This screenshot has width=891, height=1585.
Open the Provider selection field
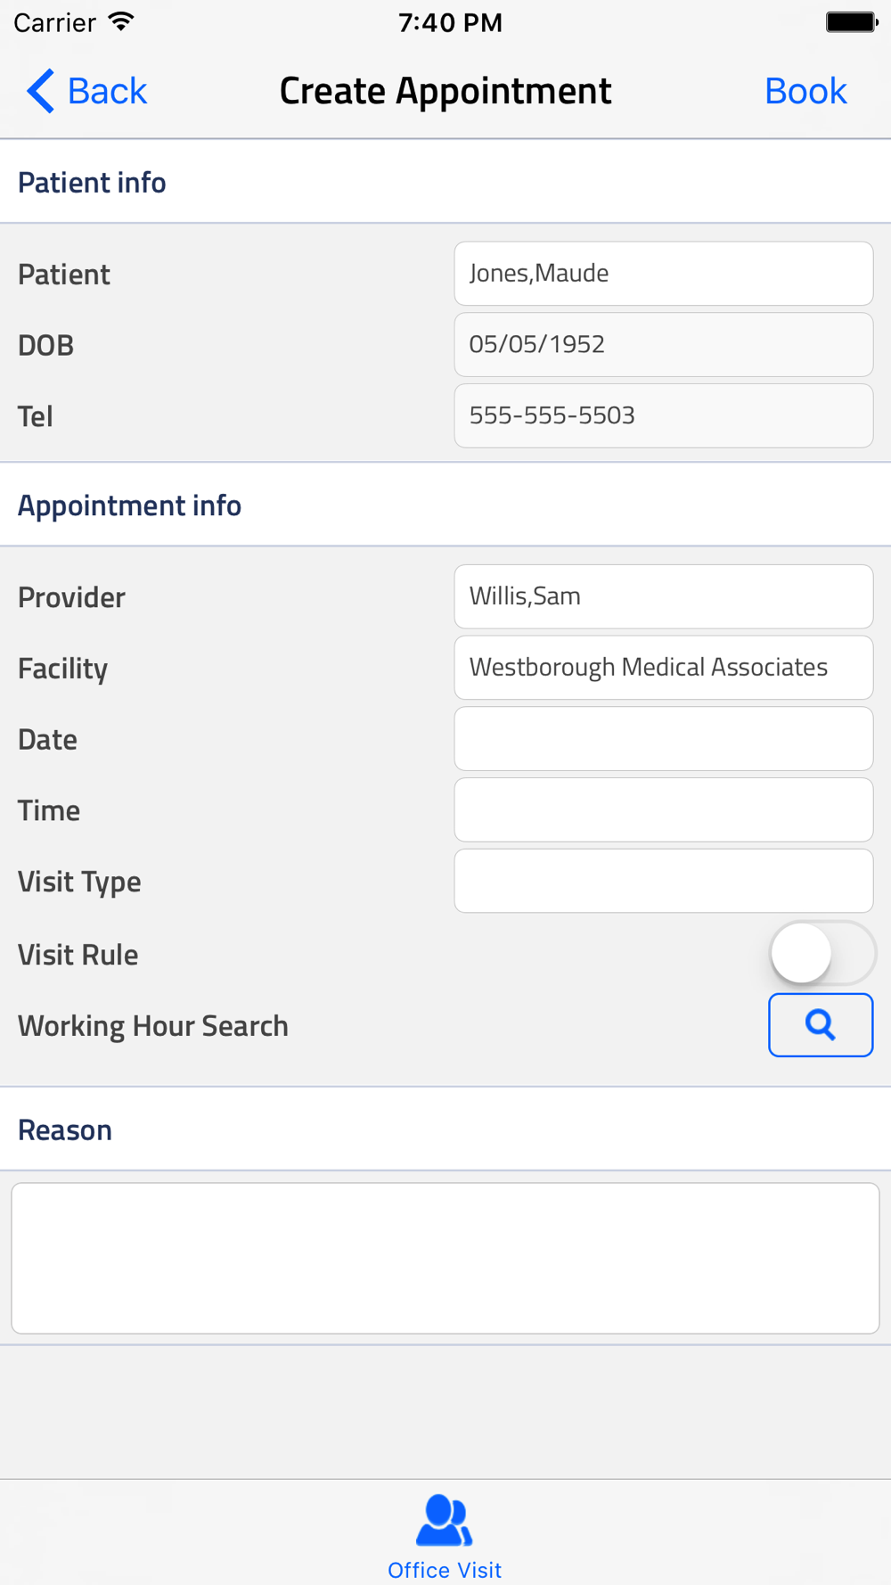point(663,596)
